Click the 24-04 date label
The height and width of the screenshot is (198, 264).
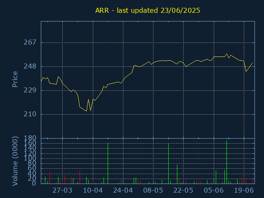pyautogui.click(x=123, y=191)
